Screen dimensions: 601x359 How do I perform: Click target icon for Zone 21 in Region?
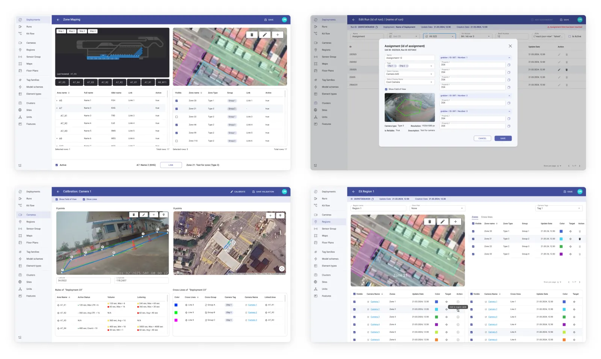click(571, 239)
